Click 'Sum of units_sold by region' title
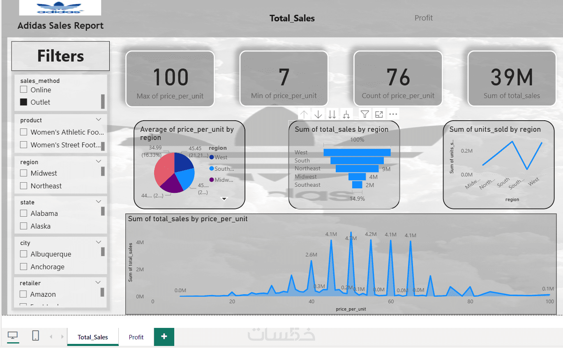Image resolution: width=563 pixels, height=348 pixels. pyautogui.click(x=495, y=129)
